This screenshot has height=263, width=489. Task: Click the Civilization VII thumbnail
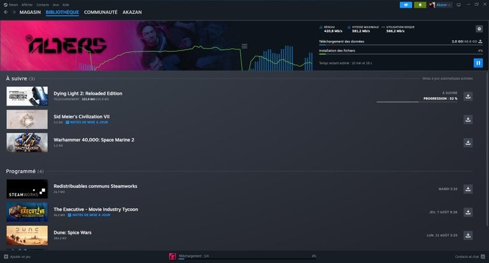27,120
